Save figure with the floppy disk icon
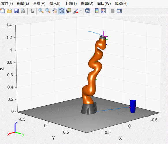The height and width of the screenshot is (144, 168). pyautogui.click(x=16, y=11)
